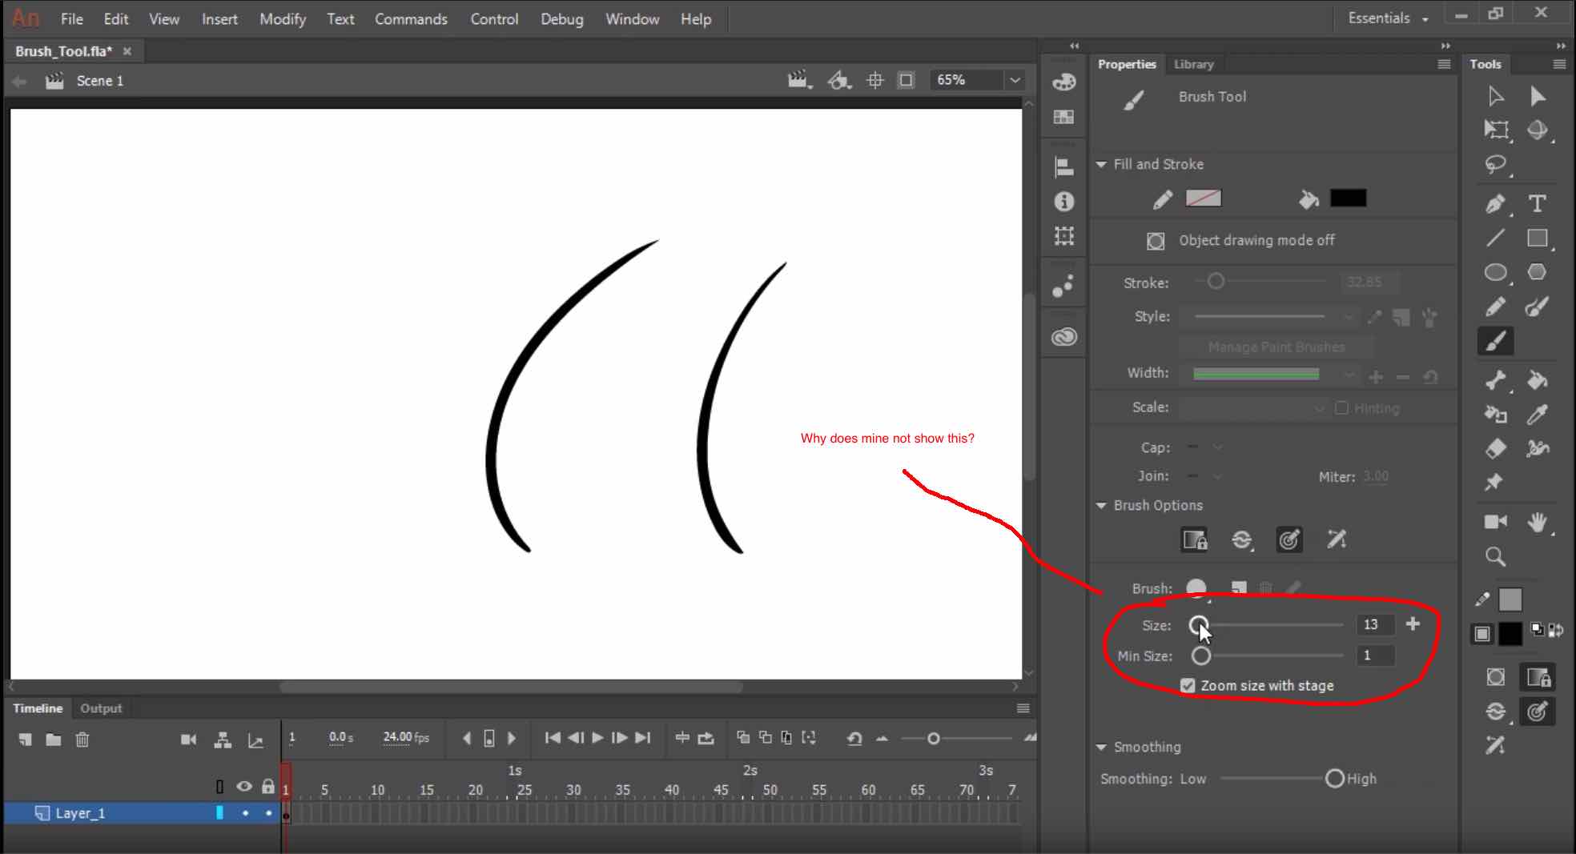Select the Eyedropper tool

click(x=1537, y=415)
